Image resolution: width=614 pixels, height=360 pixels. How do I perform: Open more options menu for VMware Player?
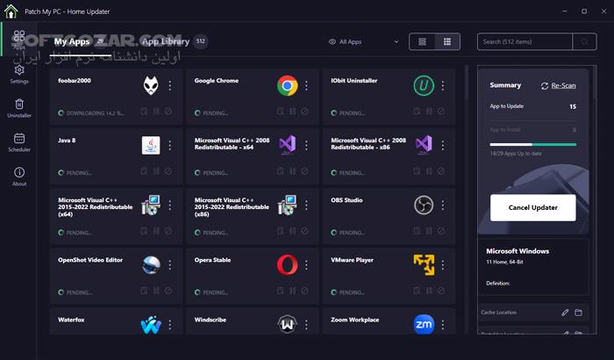442,264
